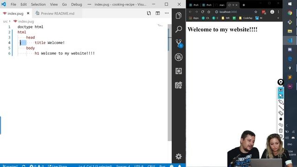Reload the page in Chrome
The width and height of the screenshot is (297, 167).
[202, 12]
